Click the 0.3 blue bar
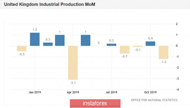Viewport: 190px width, 108px height. pyautogui.click(x=48, y=44)
